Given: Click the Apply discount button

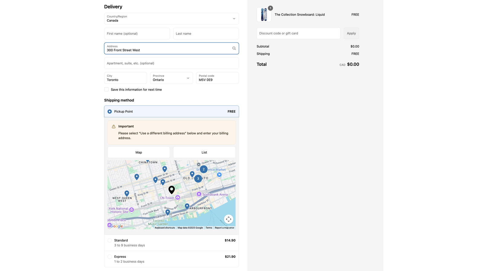Looking at the screenshot, I should click(351, 33).
